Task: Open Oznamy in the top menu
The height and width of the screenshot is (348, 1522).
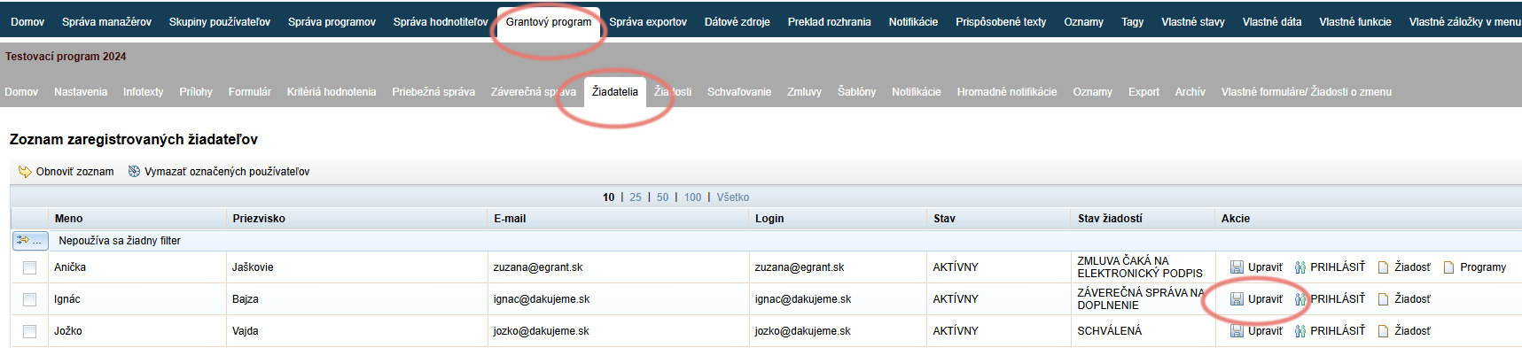Action: 1083,22
